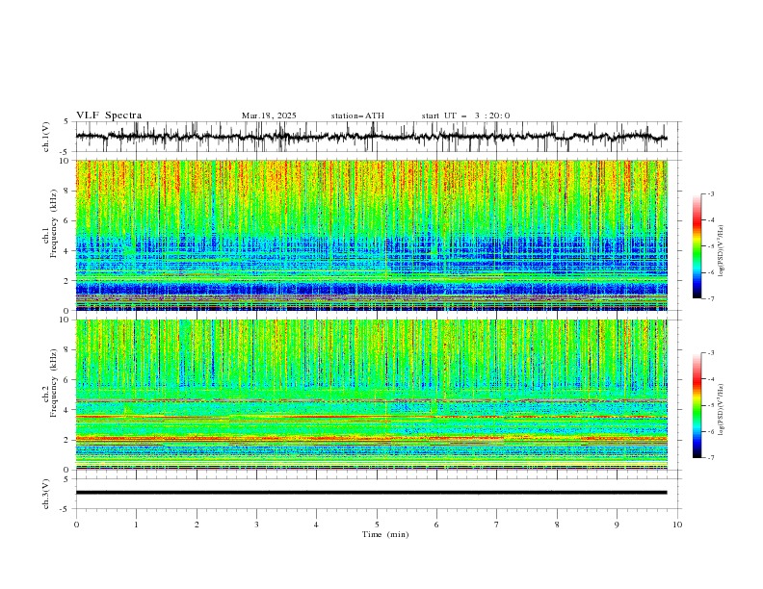763x589 pixels.
Task: Click time axis tick label '5'
Action: pyautogui.click(x=377, y=525)
